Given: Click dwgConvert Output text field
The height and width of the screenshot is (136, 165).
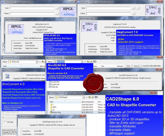Looking at the screenshot, I should (108, 13).
